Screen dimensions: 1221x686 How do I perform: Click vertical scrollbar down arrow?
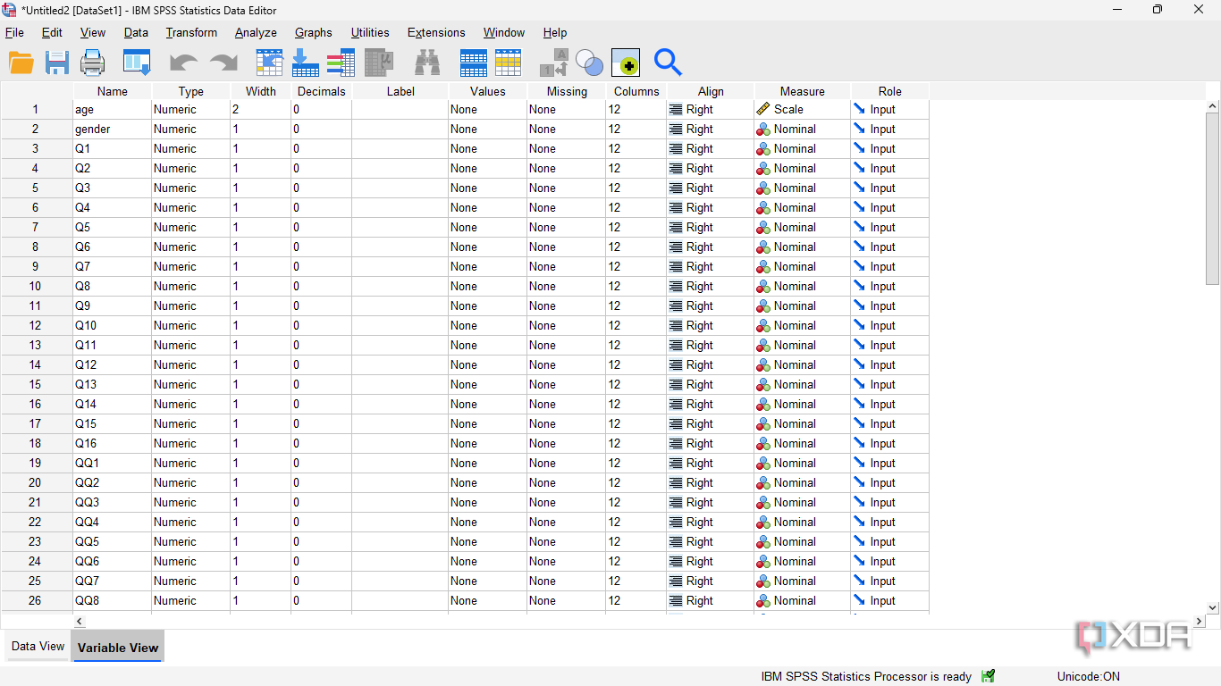[x=1213, y=607]
